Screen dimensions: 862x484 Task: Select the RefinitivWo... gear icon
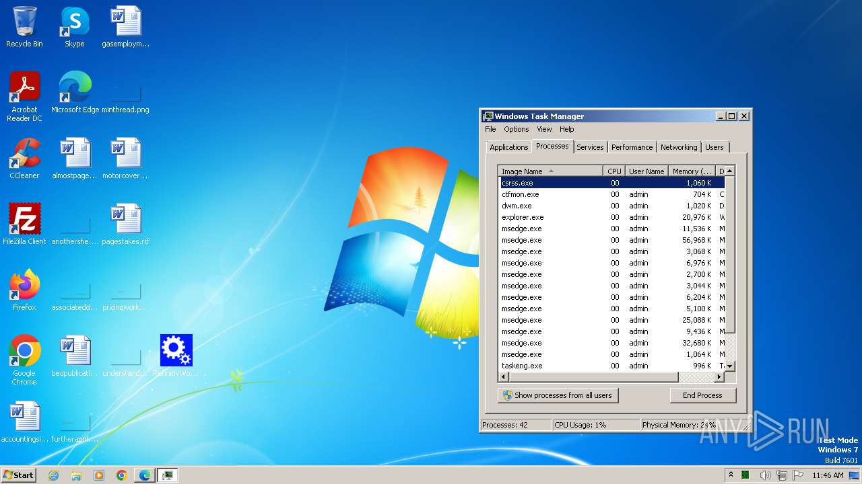pos(176,356)
